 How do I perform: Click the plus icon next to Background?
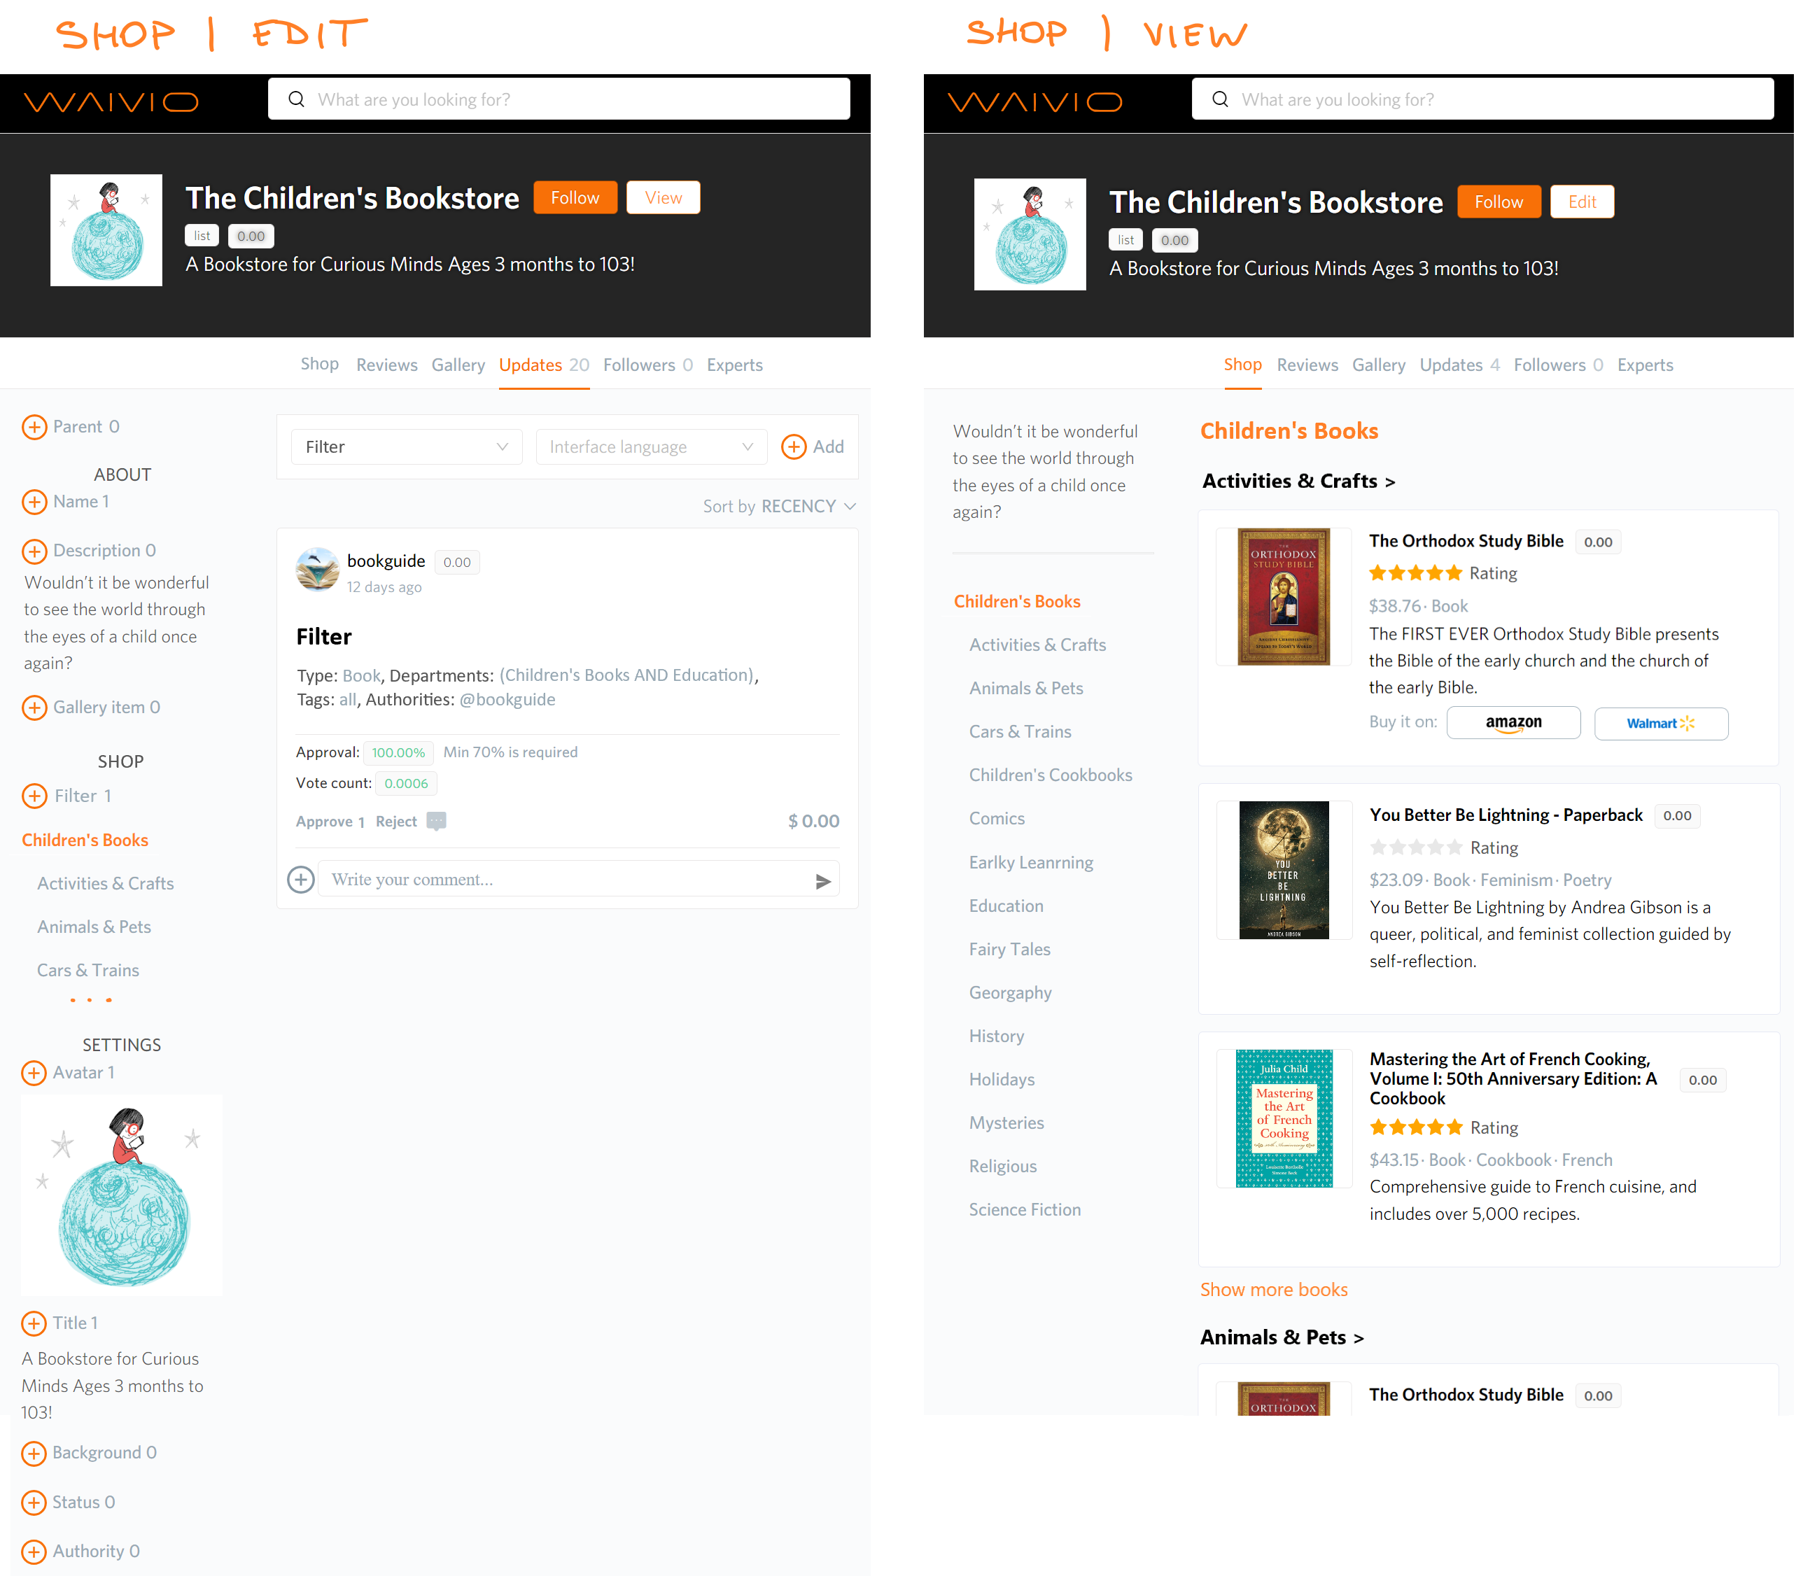pos(34,1454)
